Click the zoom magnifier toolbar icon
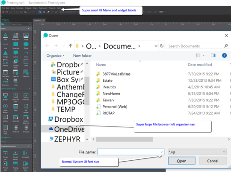231x172 pixels. click(44, 12)
